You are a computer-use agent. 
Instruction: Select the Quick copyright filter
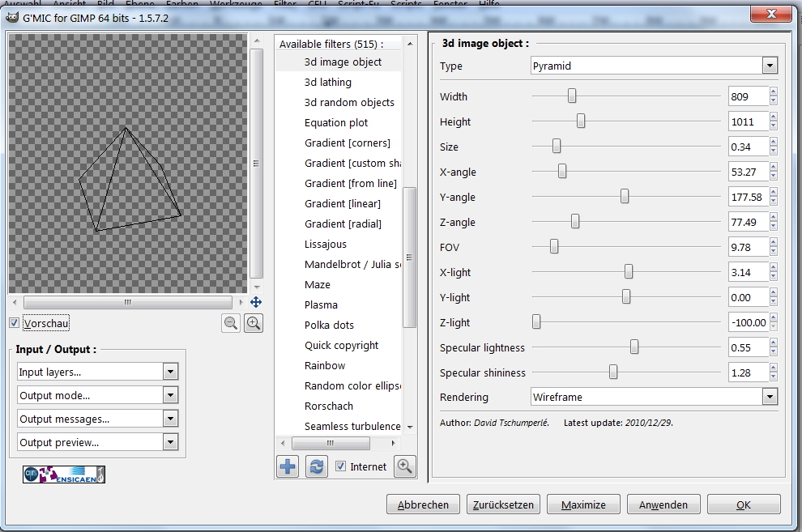(x=341, y=346)
